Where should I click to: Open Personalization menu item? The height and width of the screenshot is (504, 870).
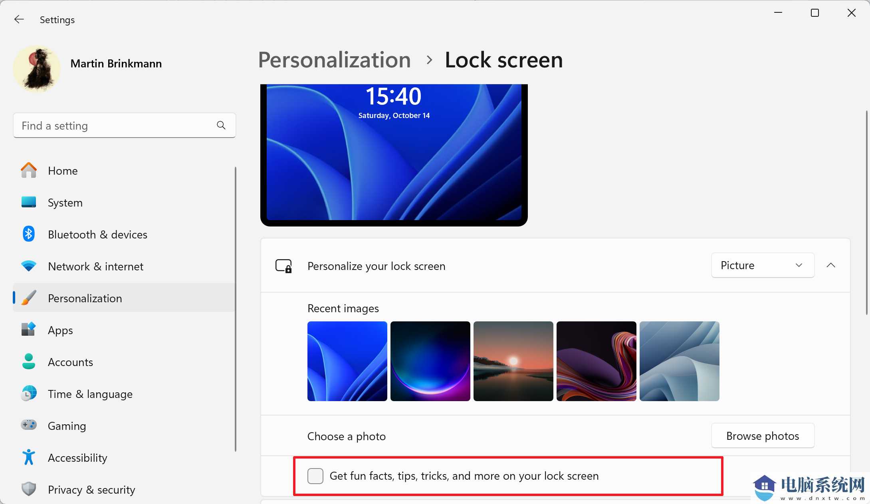click(x=85, y=297)
